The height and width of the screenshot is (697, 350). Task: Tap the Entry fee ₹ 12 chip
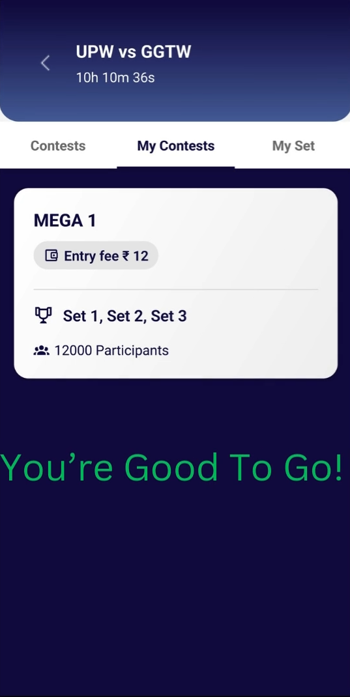click(x=96, y=255)
